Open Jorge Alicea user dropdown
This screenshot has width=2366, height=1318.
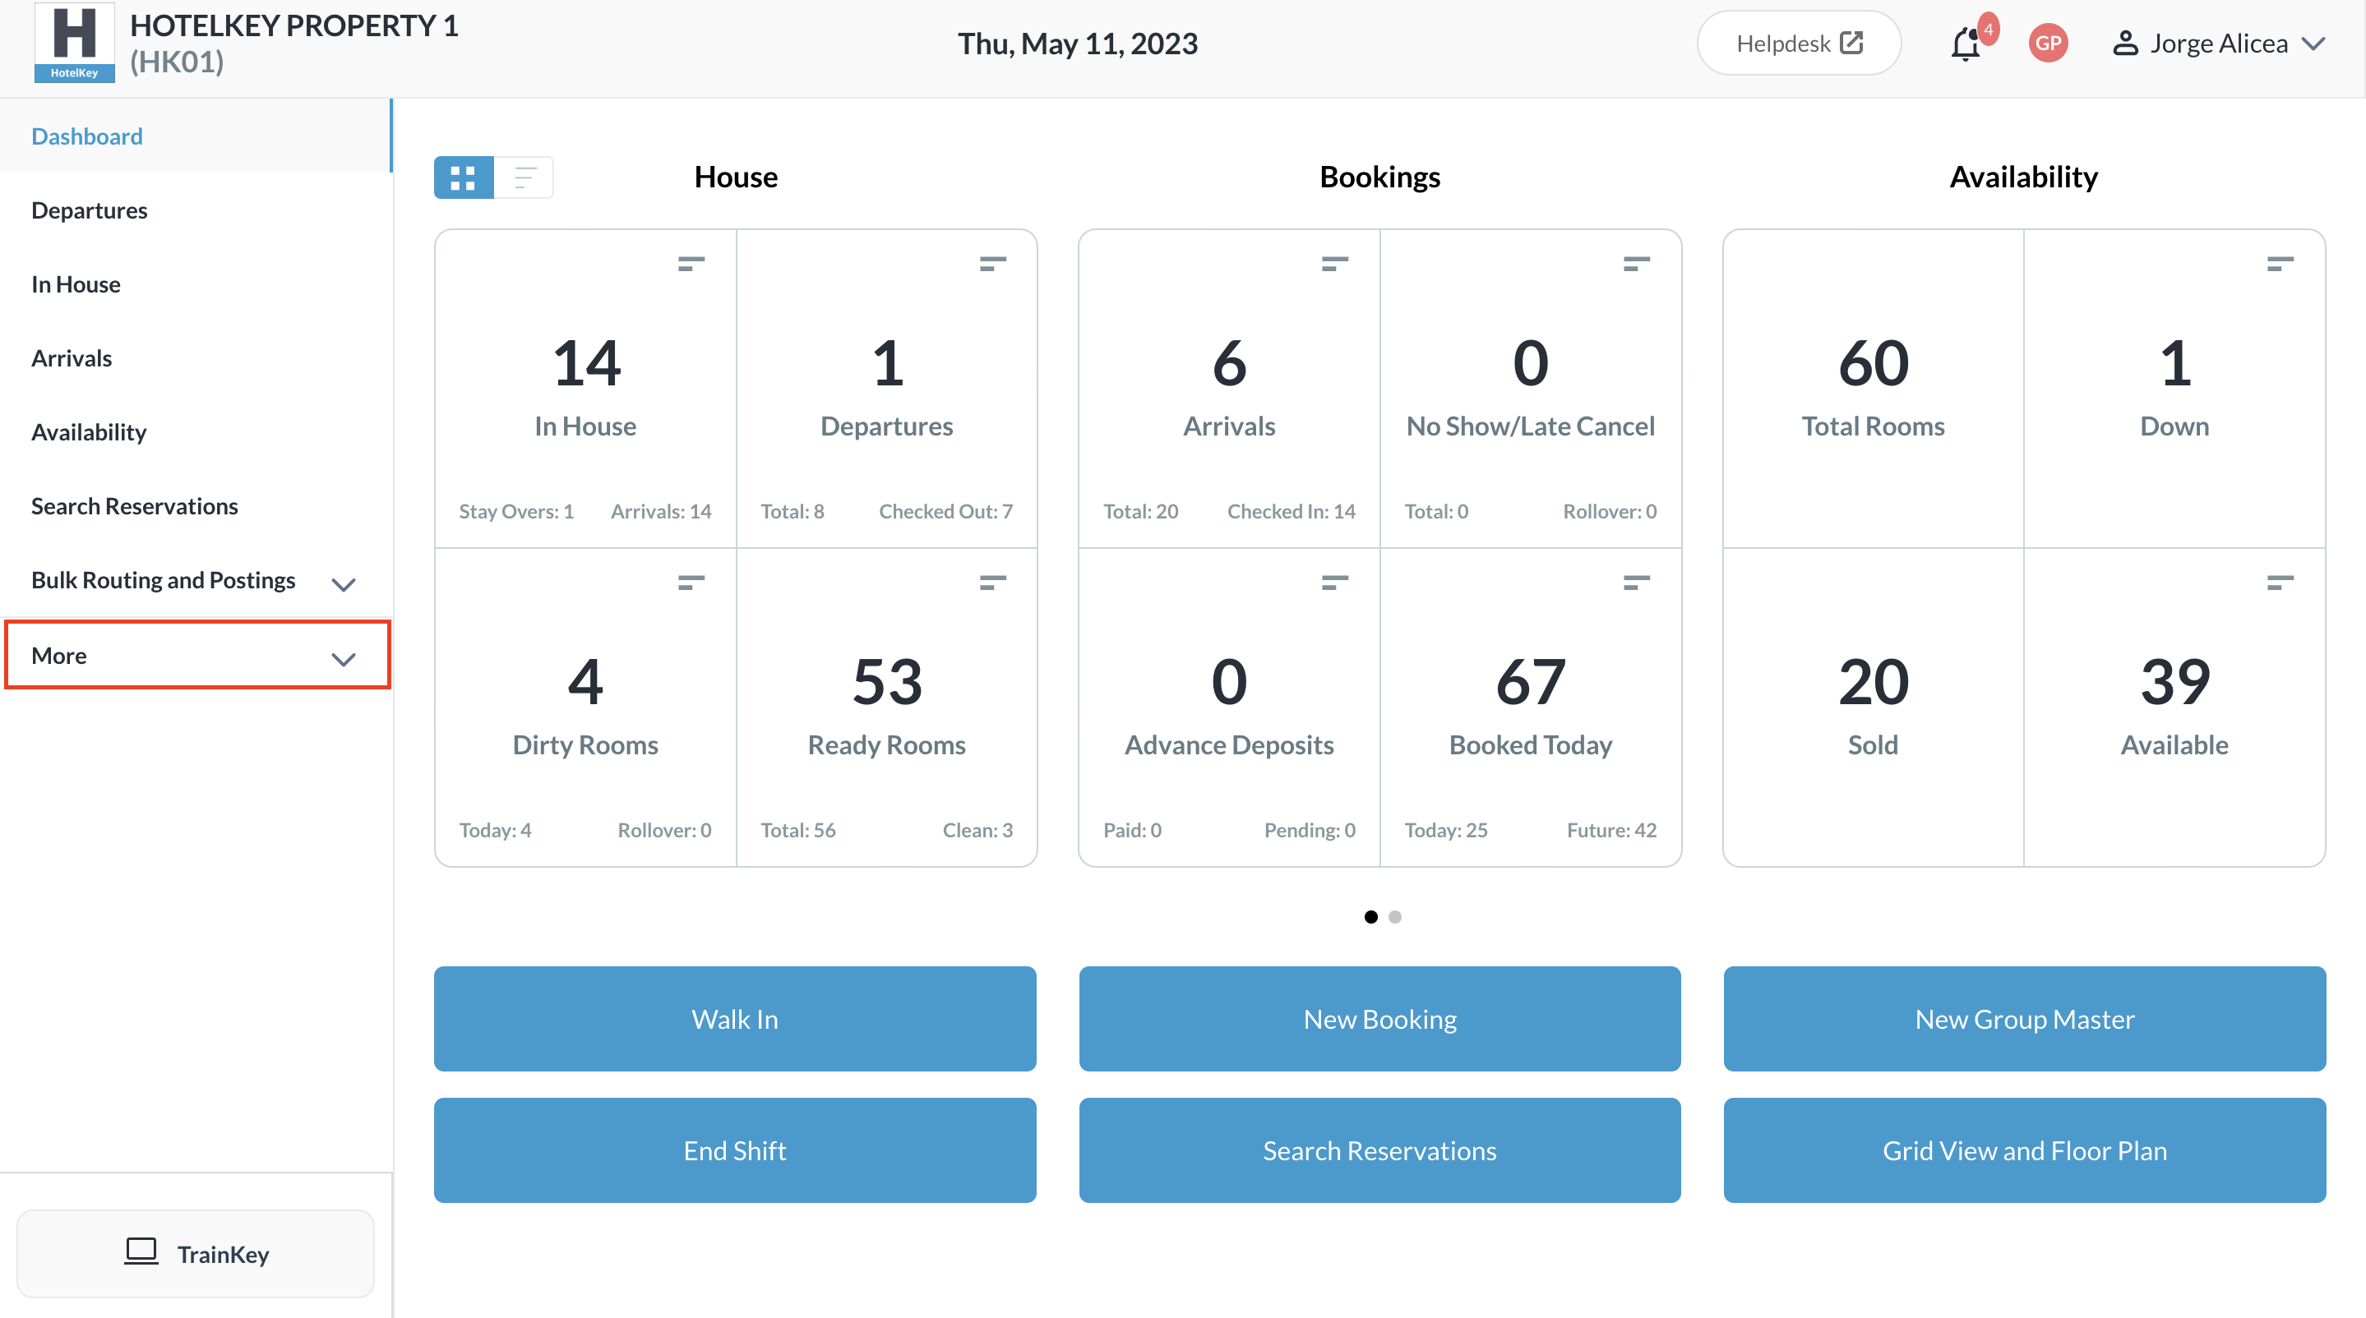click(x=2218, y=43)
